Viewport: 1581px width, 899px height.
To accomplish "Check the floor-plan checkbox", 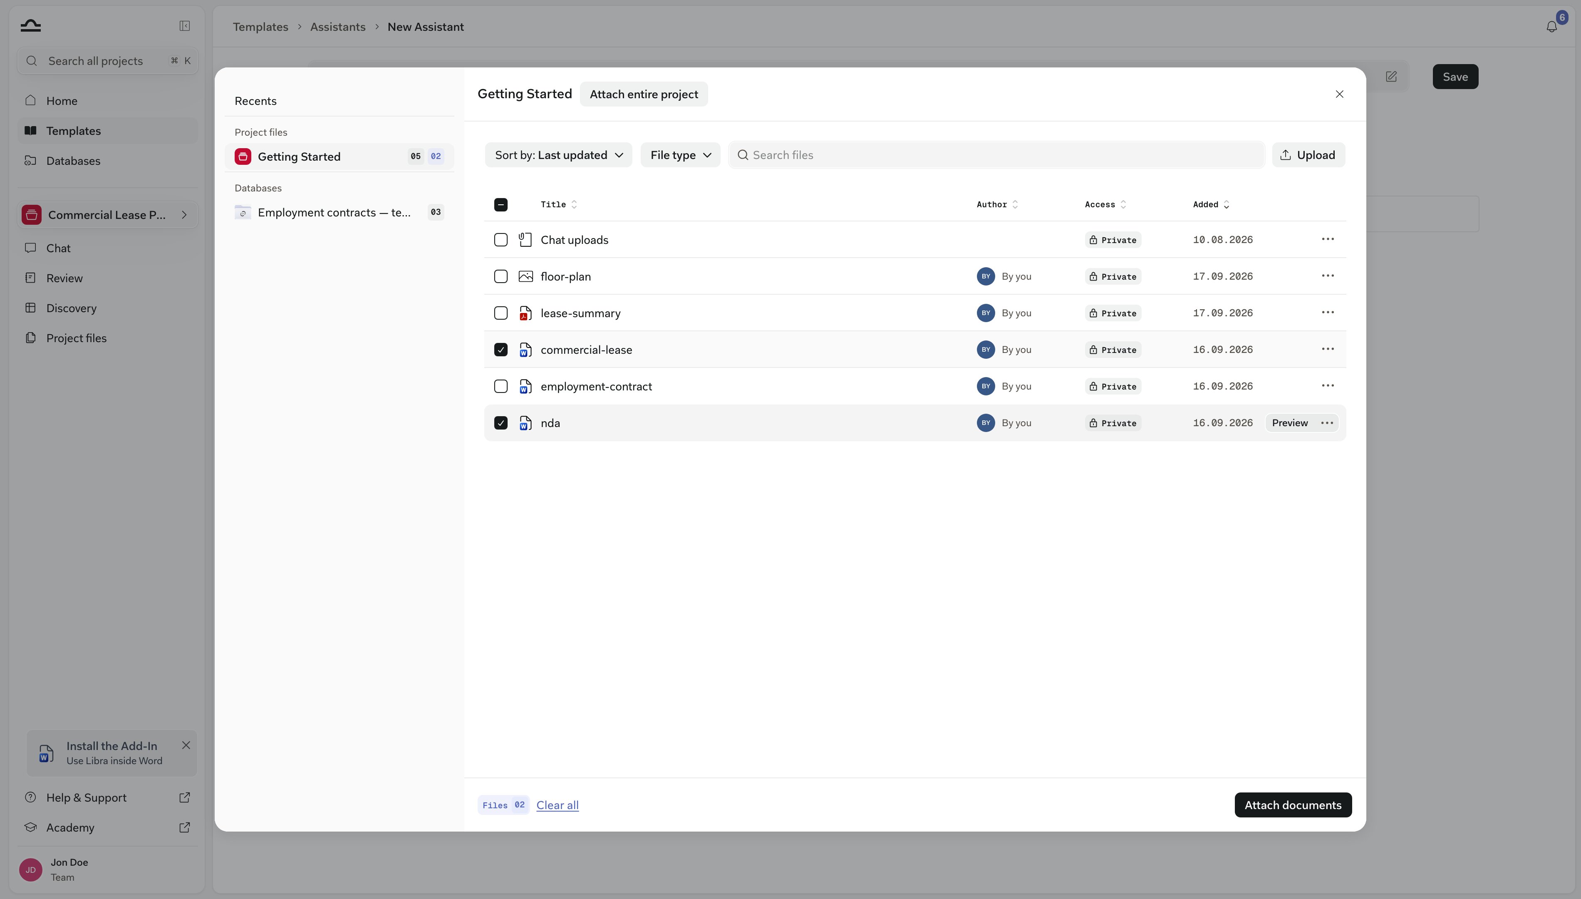I will point(501,277).
